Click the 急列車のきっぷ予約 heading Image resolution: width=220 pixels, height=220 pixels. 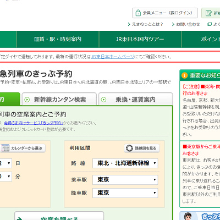[x=36, y=74]
